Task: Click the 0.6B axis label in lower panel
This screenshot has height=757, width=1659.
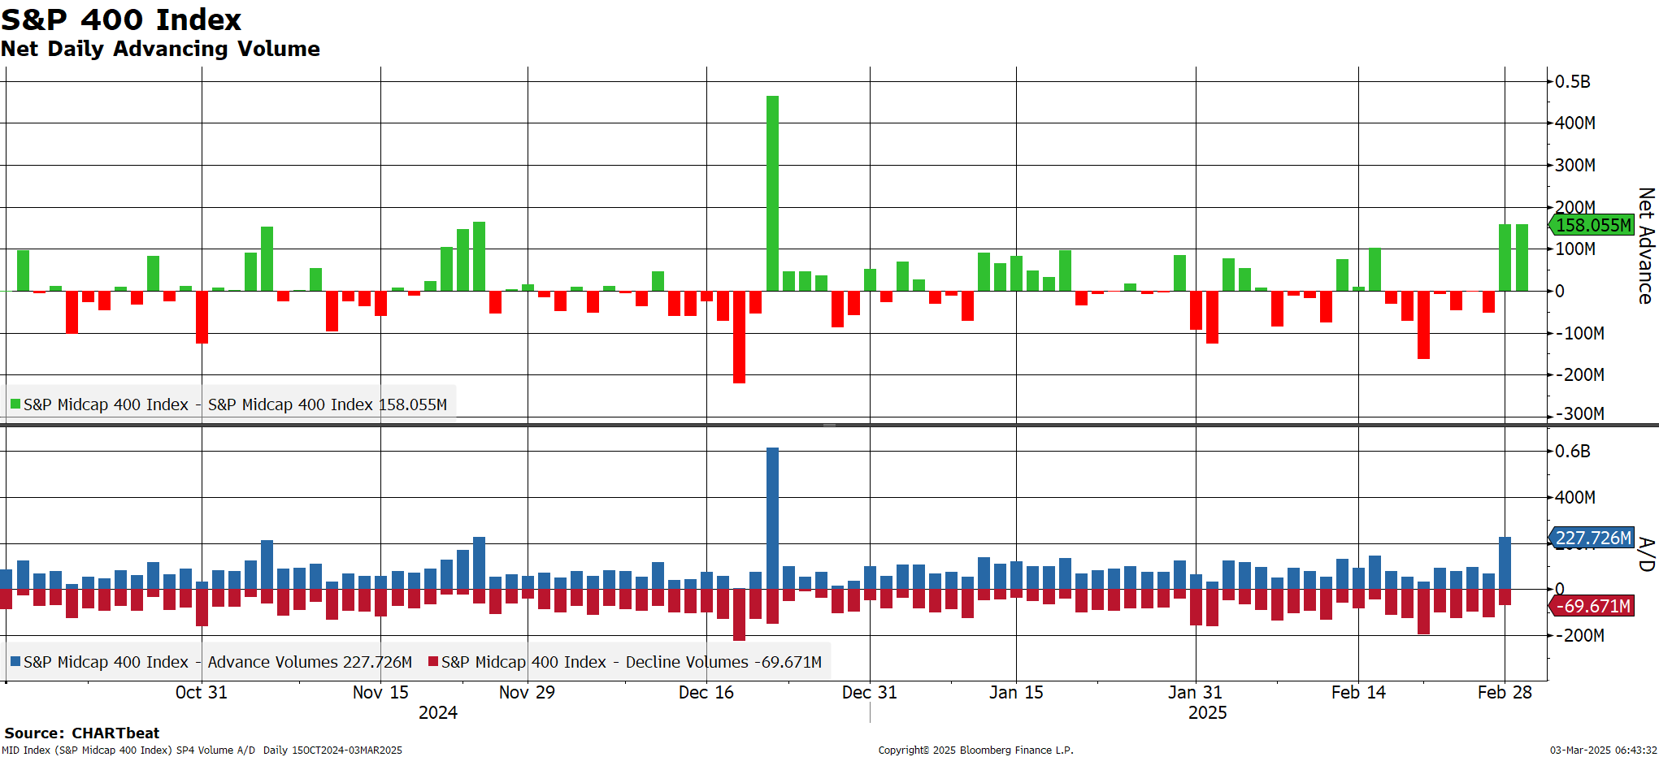Action: [x=1573, y=451]
